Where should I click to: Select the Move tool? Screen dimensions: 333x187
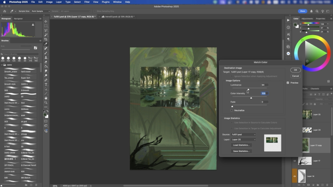point(46,21)
